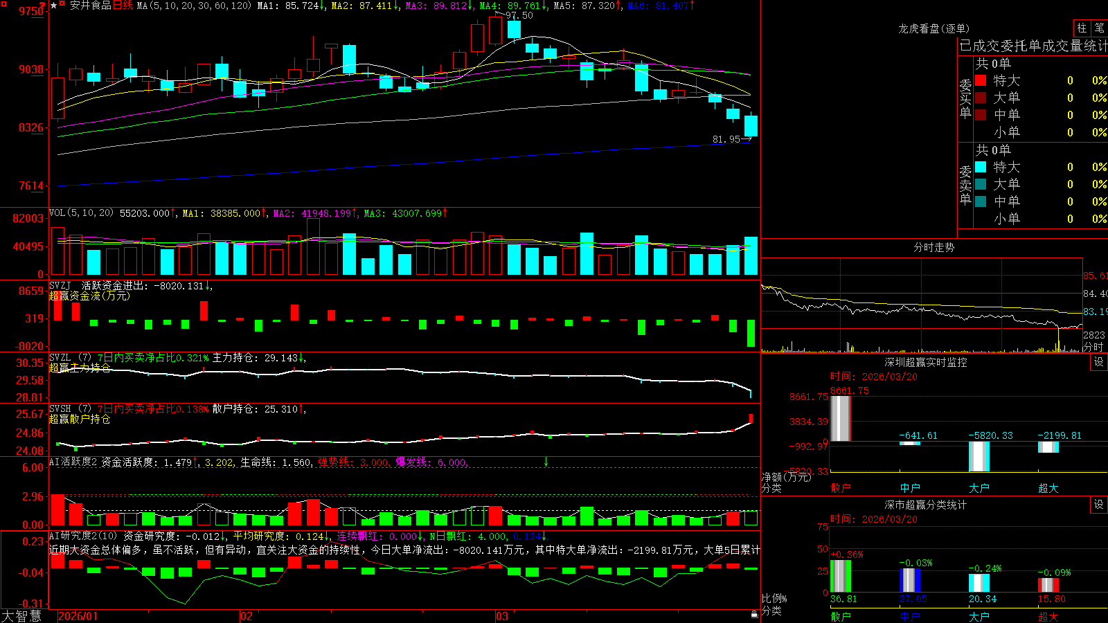Switch order view to 柱 (bar) mode
This screenshot has height=623, width=1108.
pyautogui.click(x=1082, y=28)
